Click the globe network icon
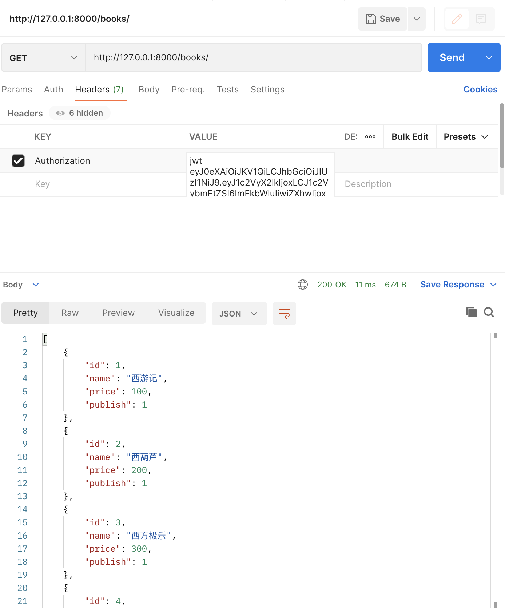505x612 pixels. [x=303, y=285]
